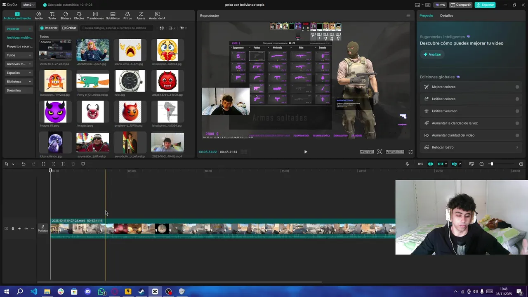Click the Importar button above media grid
This screenshot has width=528, height=297.
(x=49, y=28)
